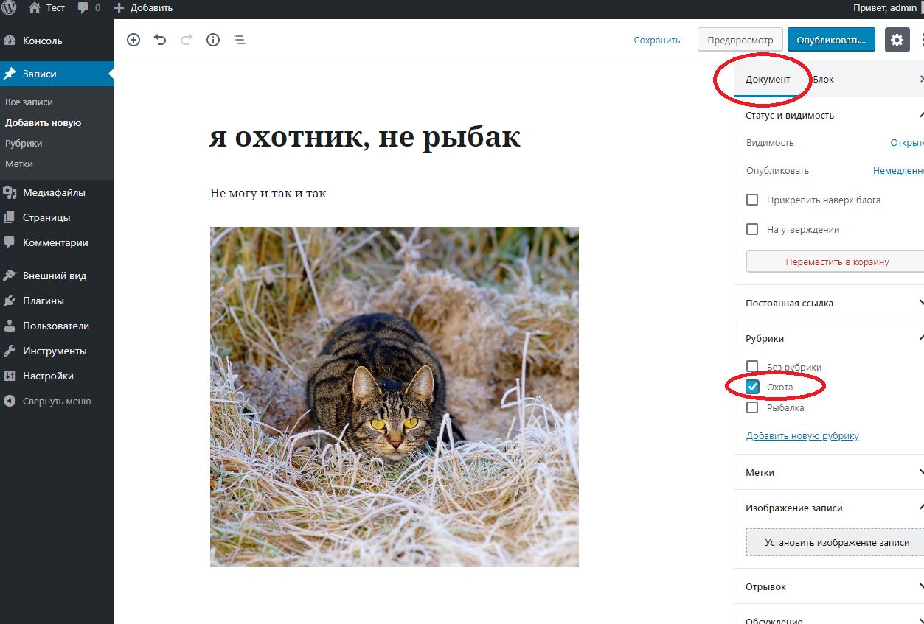Check the Рыбалка category checkbox

(752, 407)
